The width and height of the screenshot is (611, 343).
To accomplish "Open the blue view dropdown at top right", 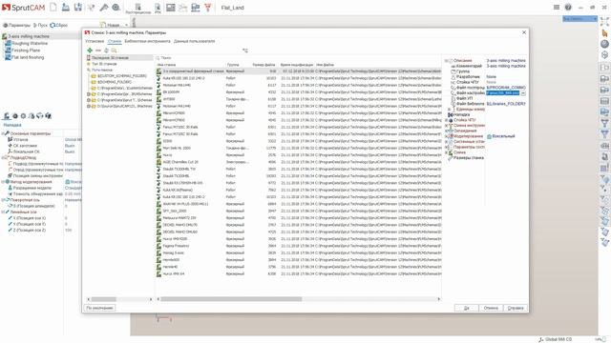I will (x=579, y=19).
